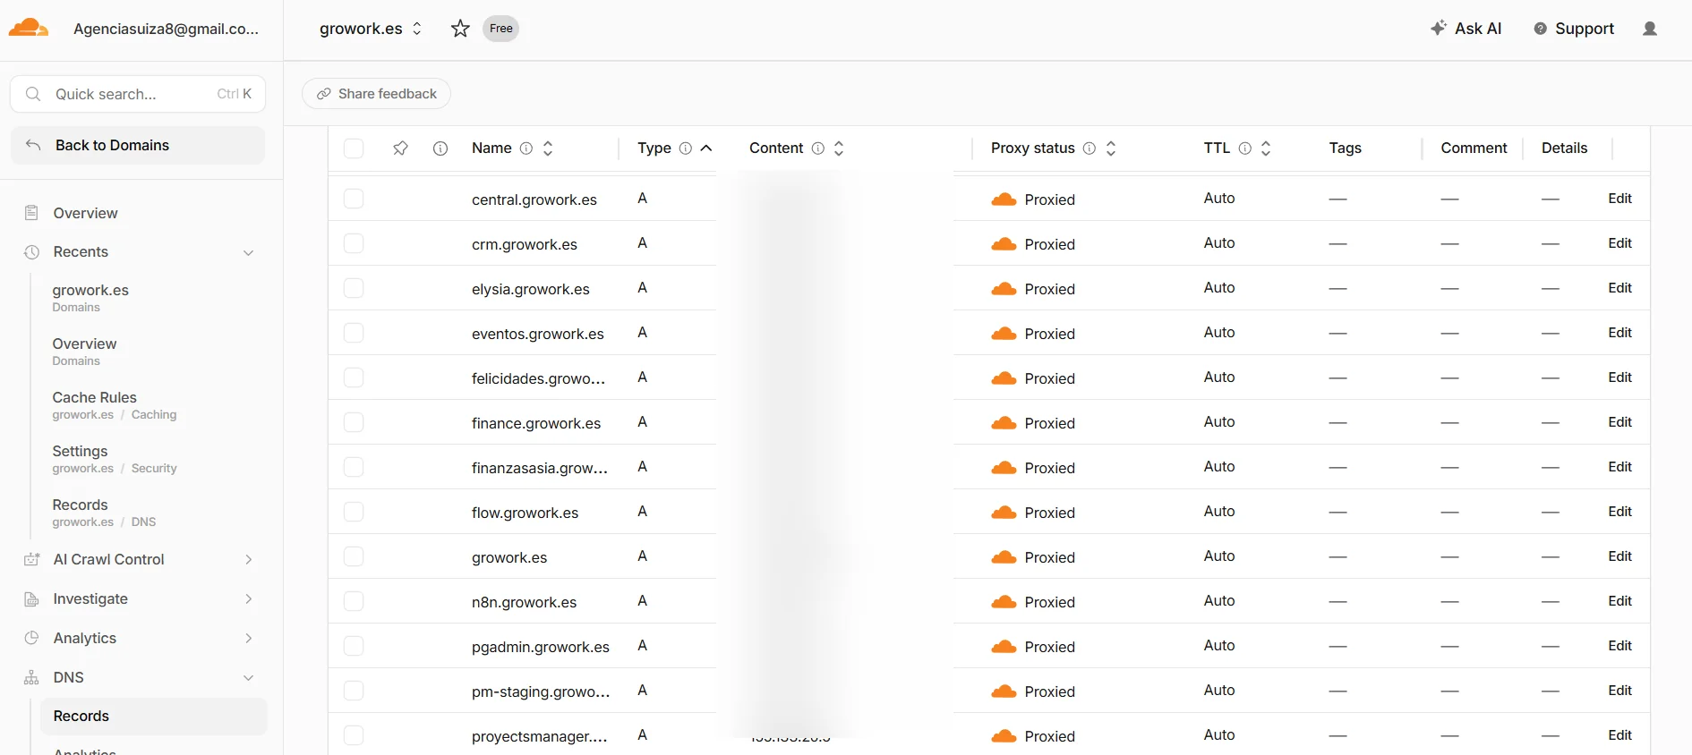Edit the growork.es A record
The width and height of the screenshot is (1692, 755).
click(x=1619, y=556)
